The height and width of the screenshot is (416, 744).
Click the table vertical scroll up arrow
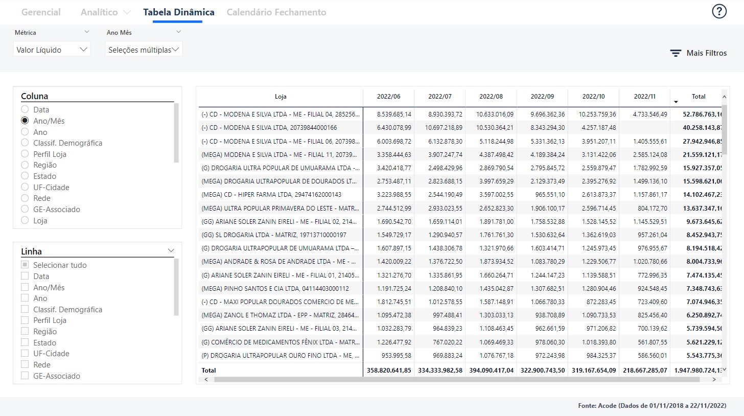[724, 97]
